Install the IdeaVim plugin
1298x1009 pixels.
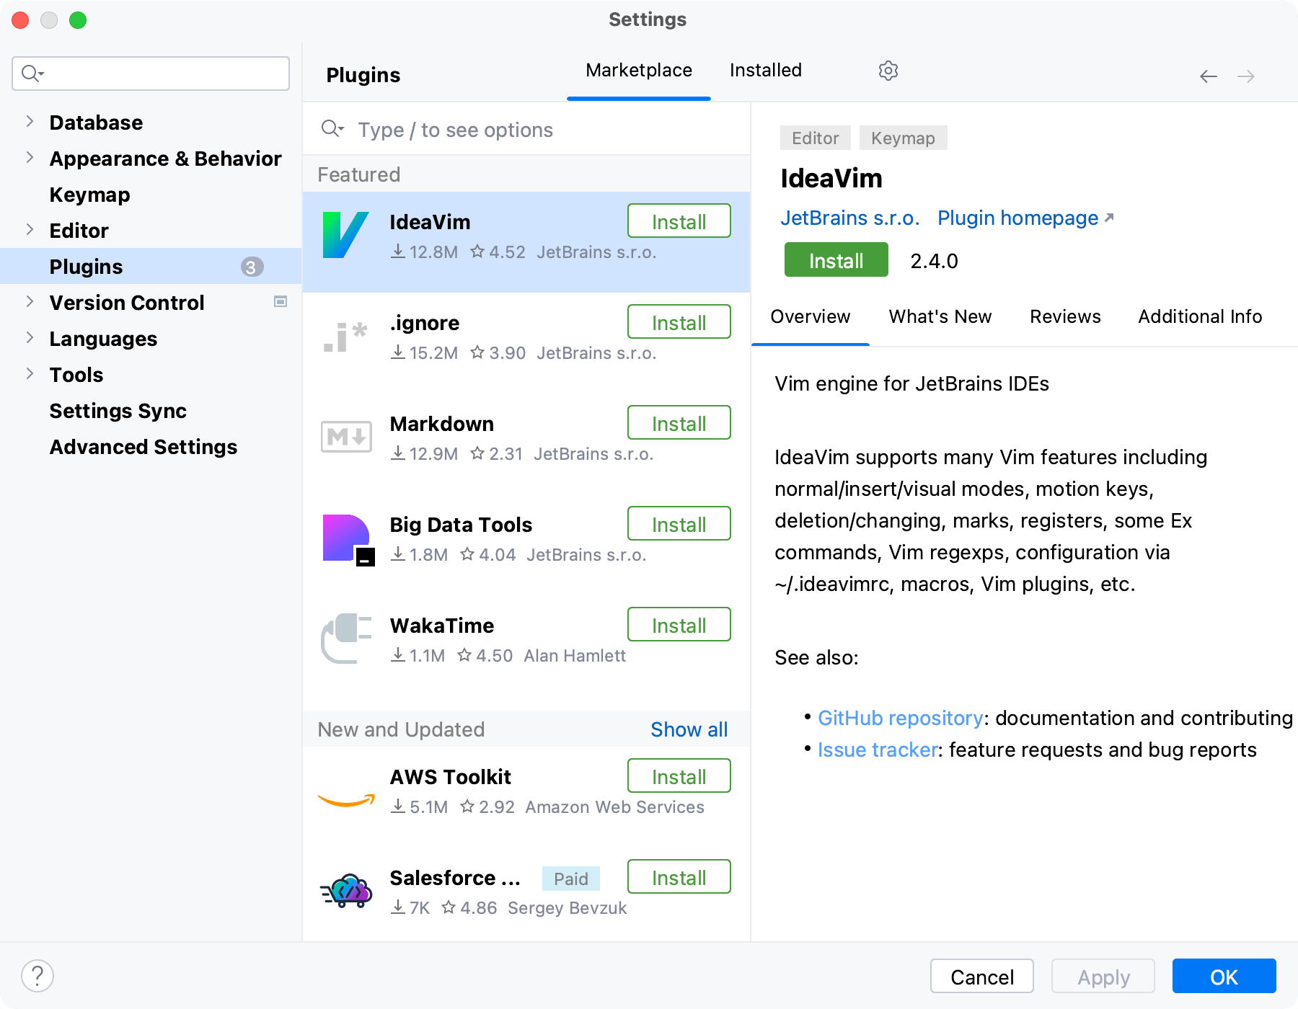[835, 260]
